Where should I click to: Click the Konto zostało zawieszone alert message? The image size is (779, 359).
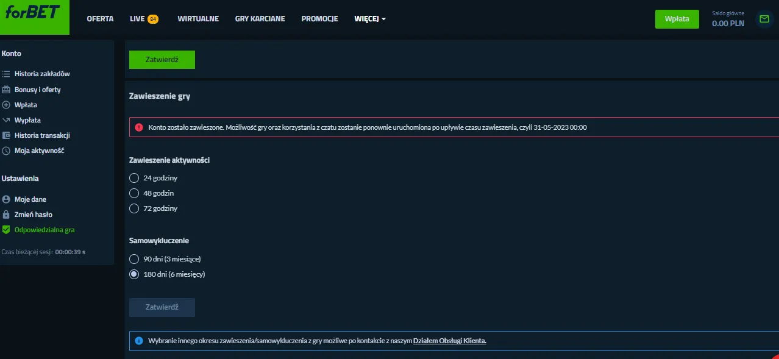368,127
